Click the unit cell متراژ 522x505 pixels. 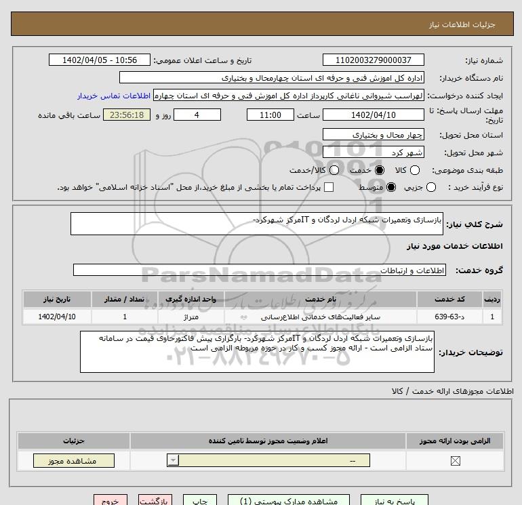(x=191, y=317)
